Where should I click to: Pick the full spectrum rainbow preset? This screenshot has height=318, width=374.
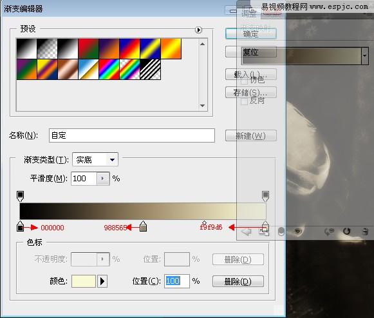pyautogui.click(x=109, y=69)
